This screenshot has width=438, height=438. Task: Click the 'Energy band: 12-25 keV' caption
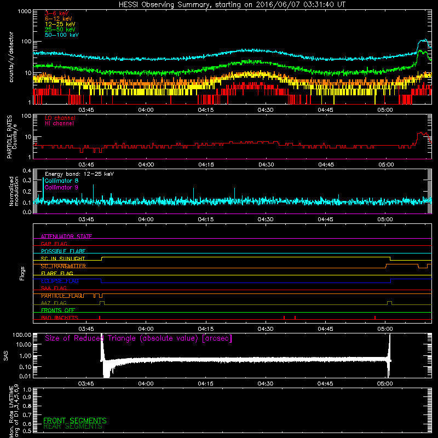79,174
